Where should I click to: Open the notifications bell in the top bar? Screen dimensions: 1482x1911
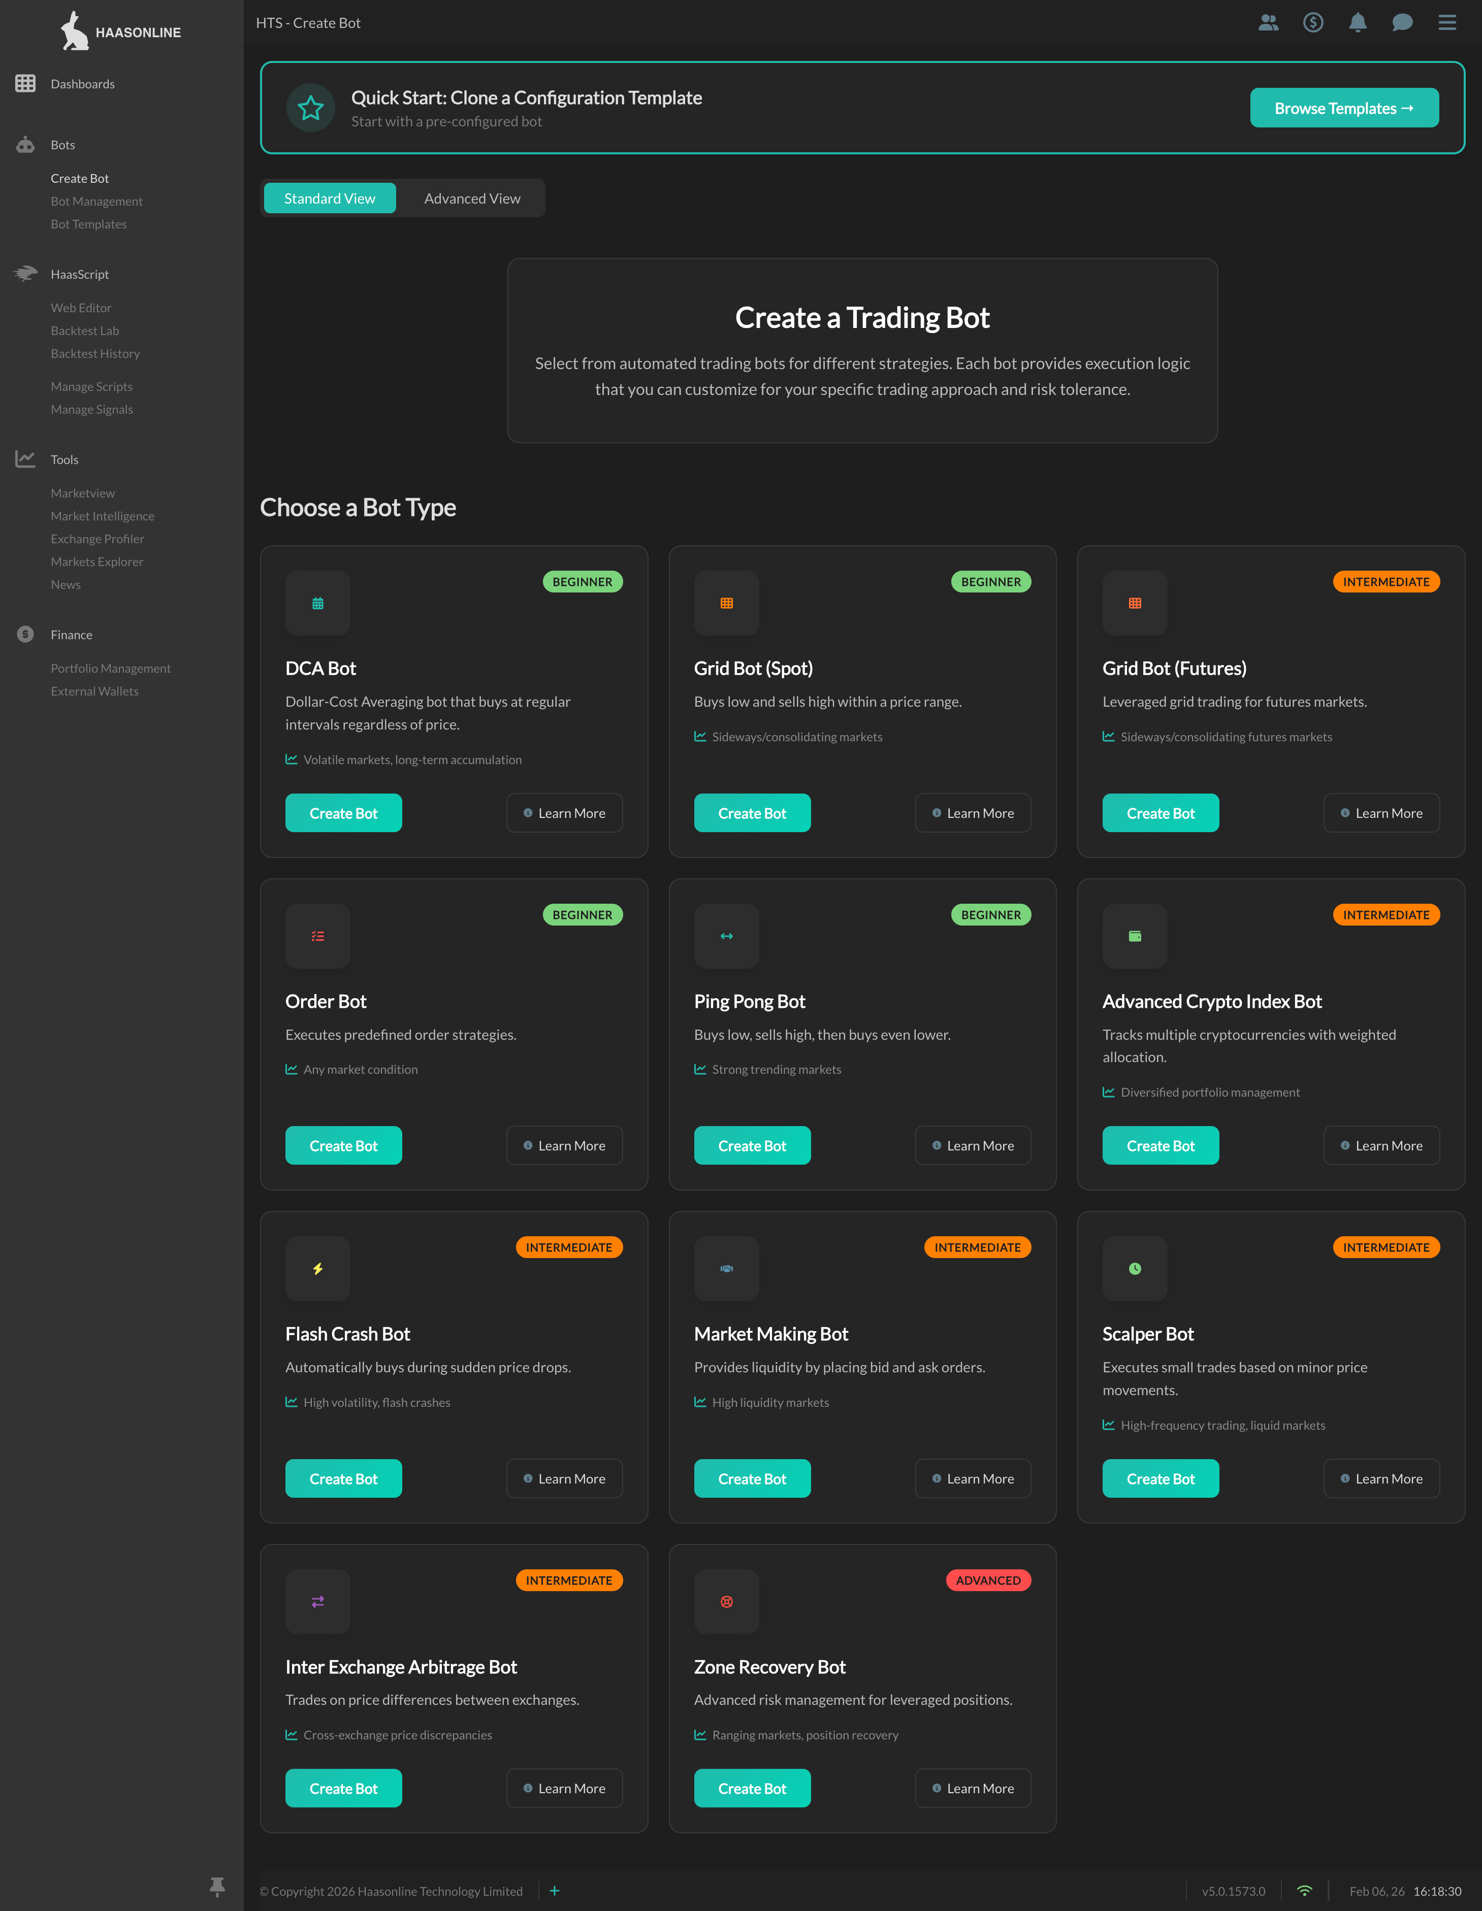click(x=1358, y=23)
